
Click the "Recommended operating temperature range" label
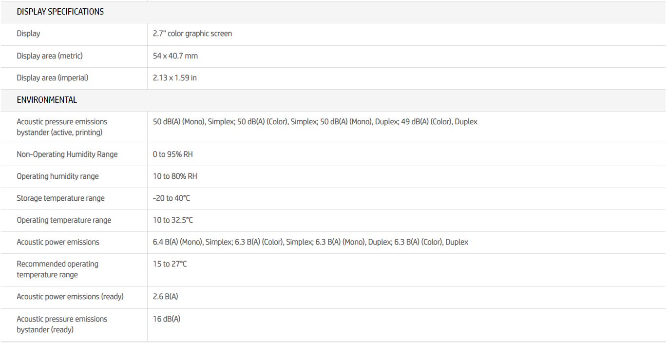tap(57, 269)
